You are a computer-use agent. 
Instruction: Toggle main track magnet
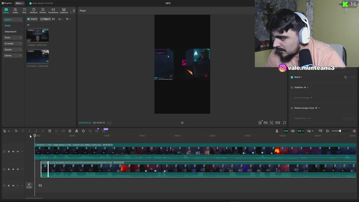(x=286, y=131)
